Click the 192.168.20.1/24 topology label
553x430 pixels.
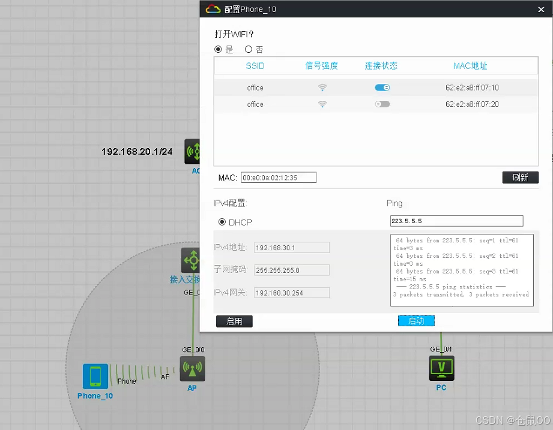(x=137, y=152)
